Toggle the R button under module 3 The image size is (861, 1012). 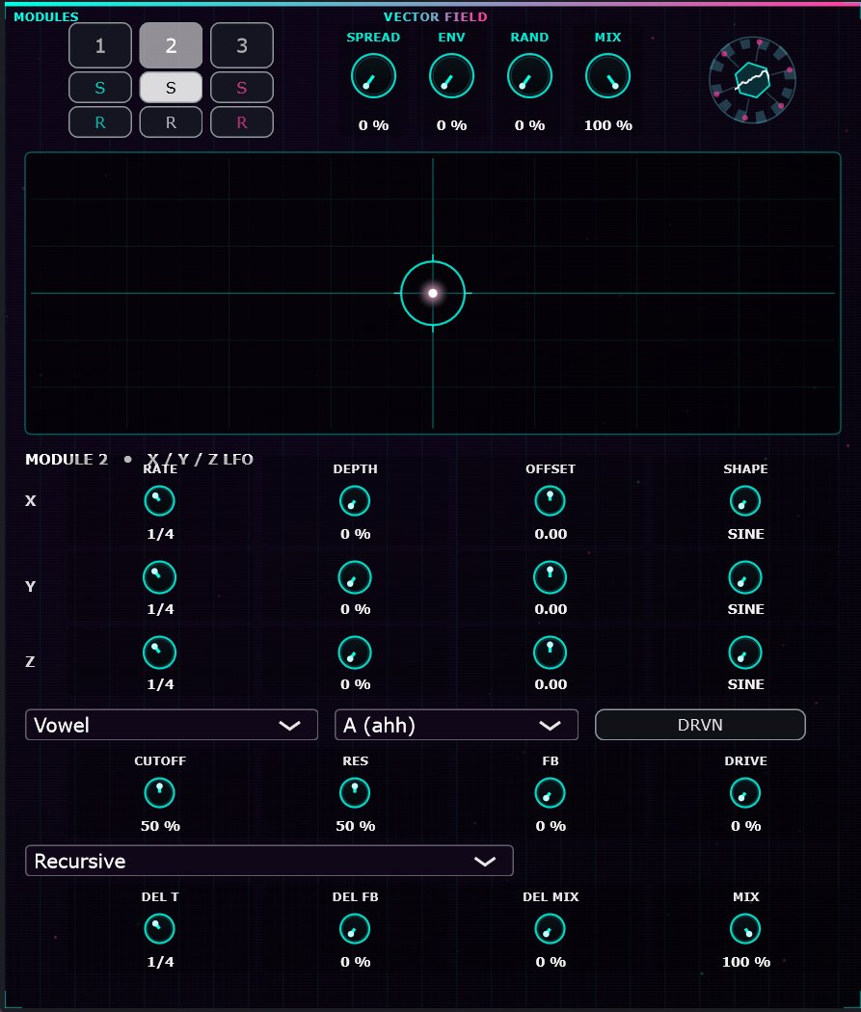tap(242, 122)
